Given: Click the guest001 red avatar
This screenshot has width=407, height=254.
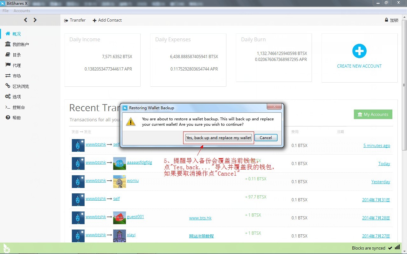Looking at the screenshot, I should 120,218.
